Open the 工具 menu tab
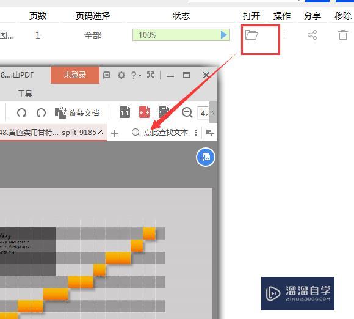 click(25, 94)
